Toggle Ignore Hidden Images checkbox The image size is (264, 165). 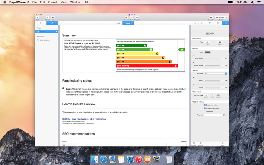tap(205, 108)
